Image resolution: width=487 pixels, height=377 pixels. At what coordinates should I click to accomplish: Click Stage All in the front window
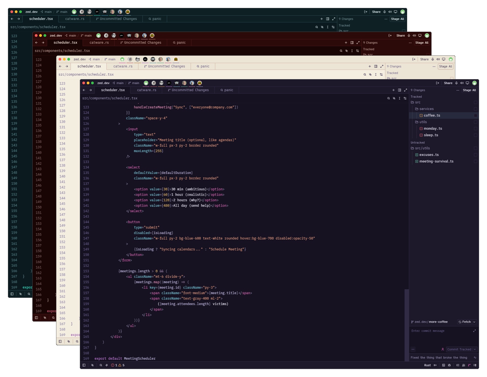[469, 90]
